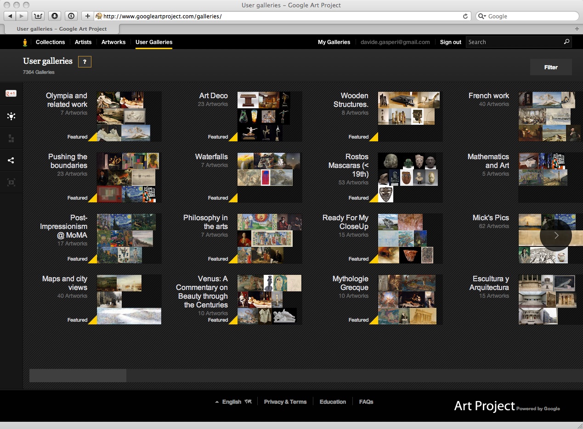This screenshot has width=583, height=429.
Task: Open 'Ready For My CloseUp' gallery title
Action: [x=345, y=222]
